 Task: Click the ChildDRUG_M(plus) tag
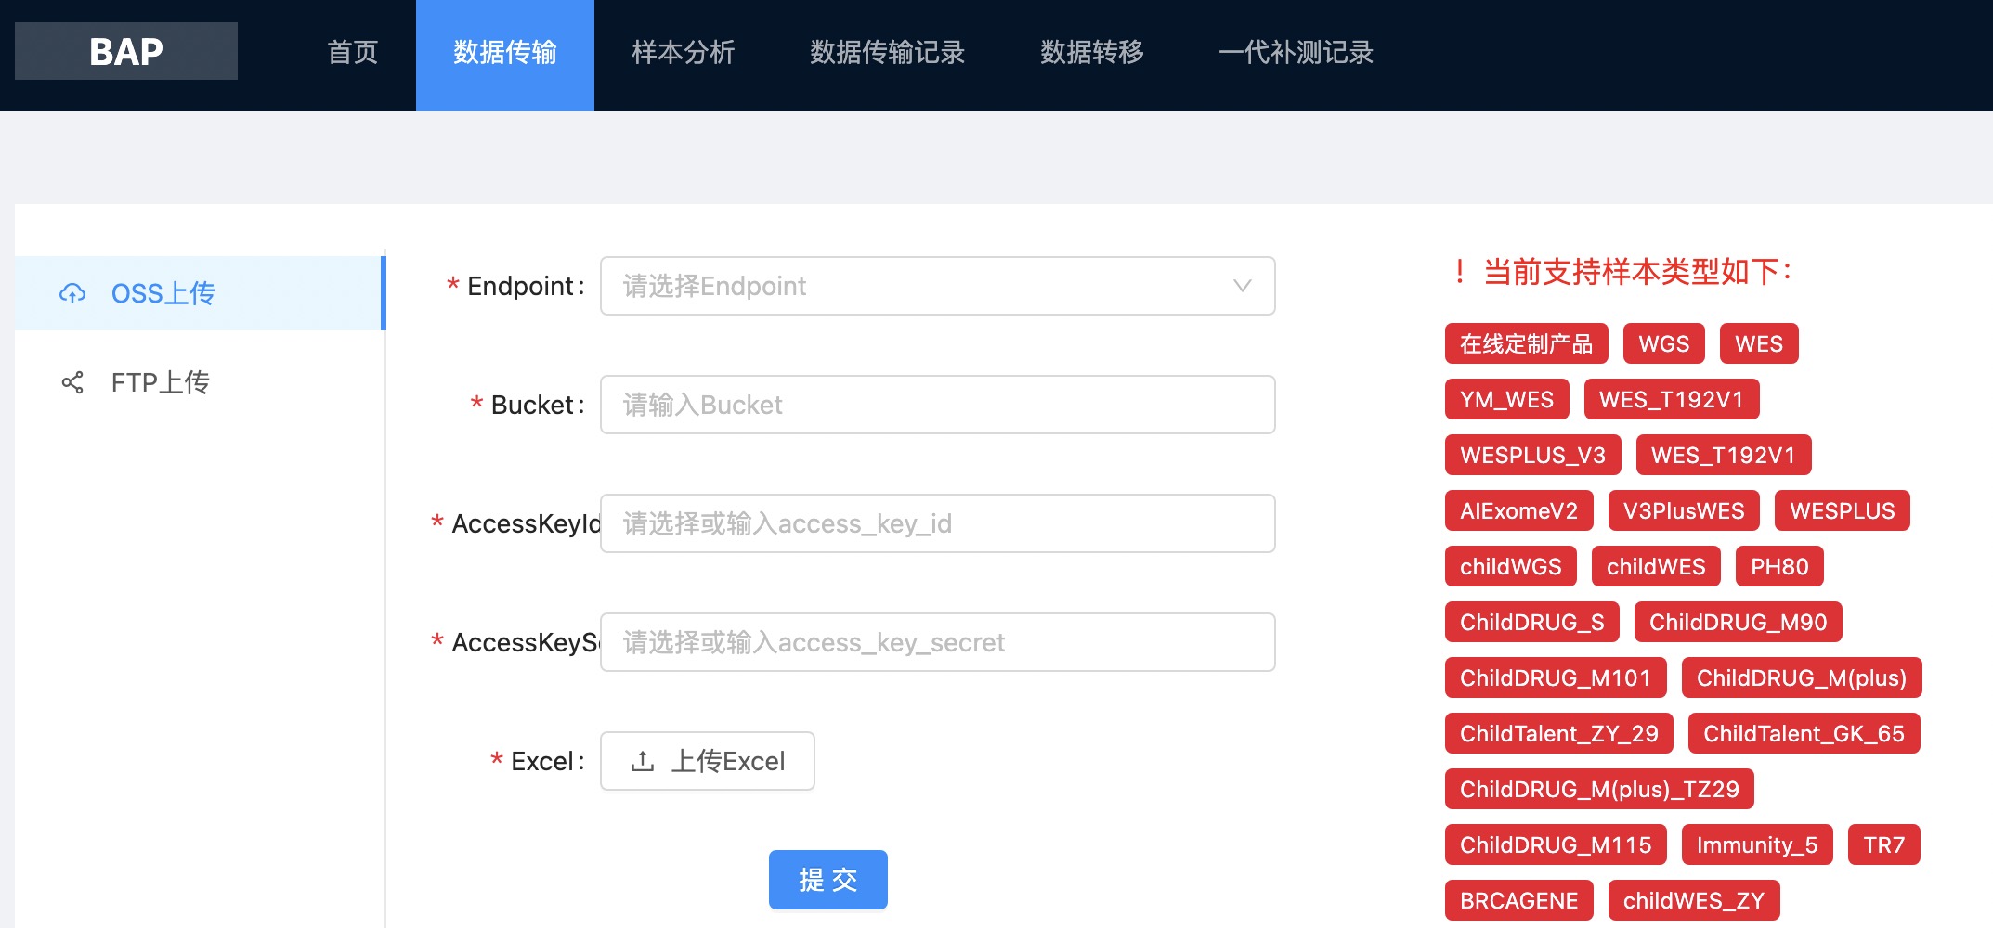pos(1802,677)
